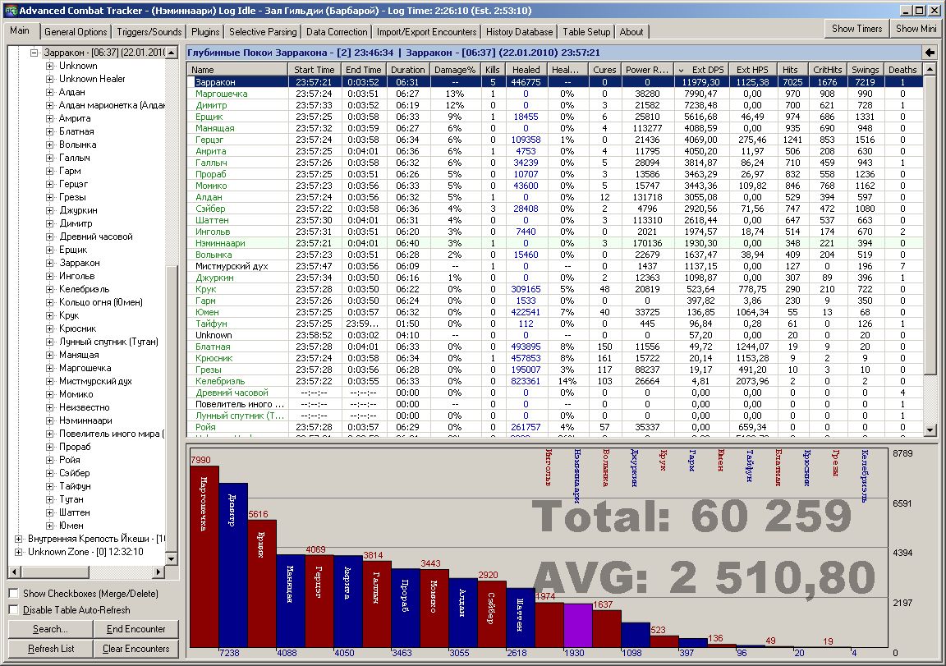946x666 pixels.
Task: Click the purple Нэминнаари chart bar
Action: click(x=578, y=626)
